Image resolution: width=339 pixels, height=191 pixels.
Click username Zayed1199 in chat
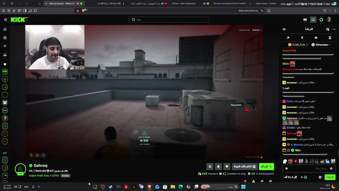point(289,51)
